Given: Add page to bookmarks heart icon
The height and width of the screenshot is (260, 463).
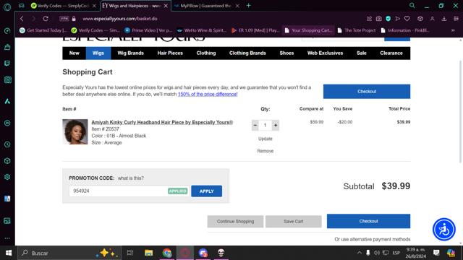Looking at the screenshot, I should point(407,19).
